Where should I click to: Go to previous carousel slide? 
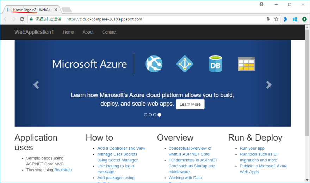(36, 85)
